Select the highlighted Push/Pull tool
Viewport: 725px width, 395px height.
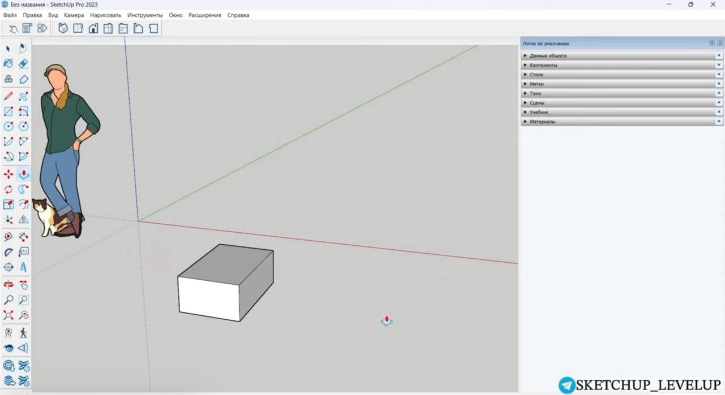click(x=23, y=174)
